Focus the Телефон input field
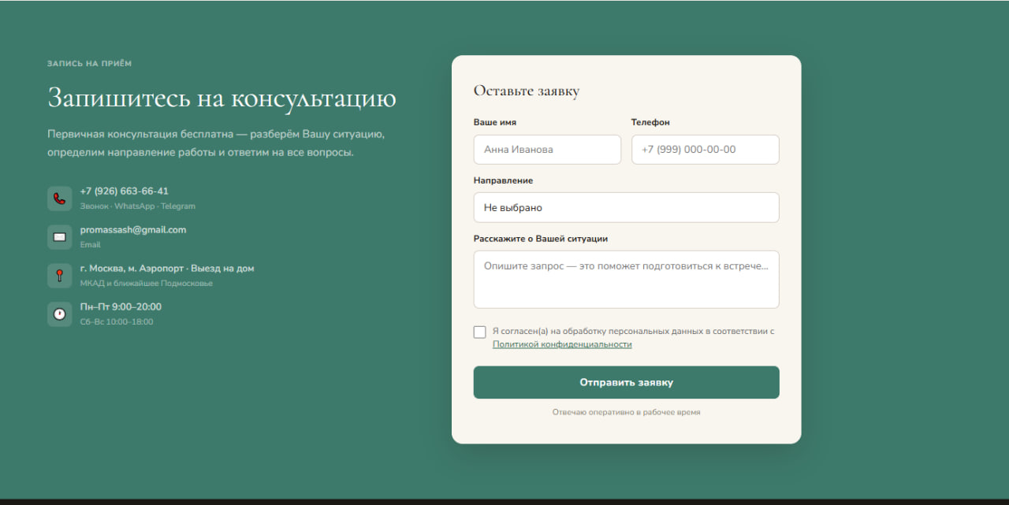This screenshot has width=1009, height=505. click(x=705, y=150)
